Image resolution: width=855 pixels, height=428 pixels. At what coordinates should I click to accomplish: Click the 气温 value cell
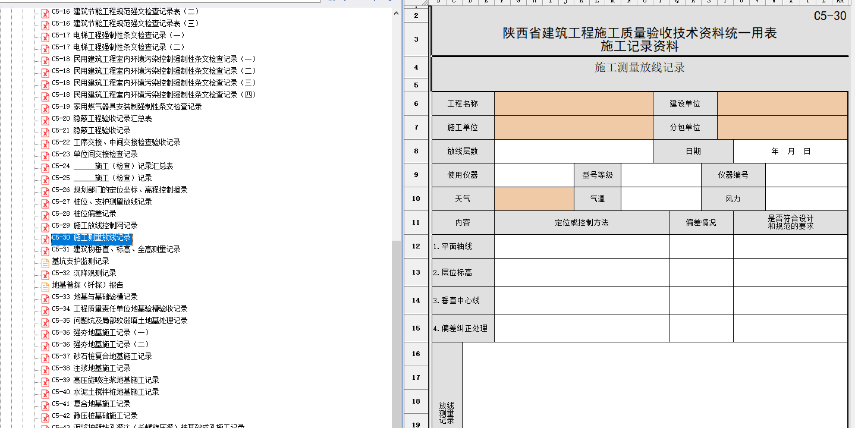click(x=661, y=199)
